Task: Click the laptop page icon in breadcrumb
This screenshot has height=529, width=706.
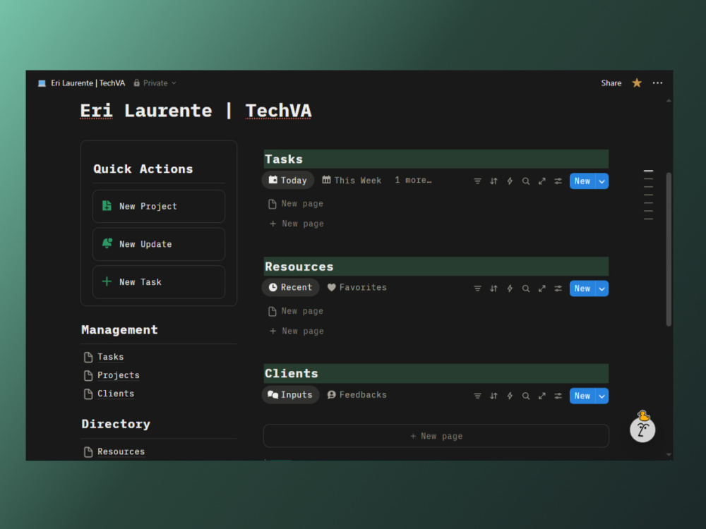Action: 42,83
